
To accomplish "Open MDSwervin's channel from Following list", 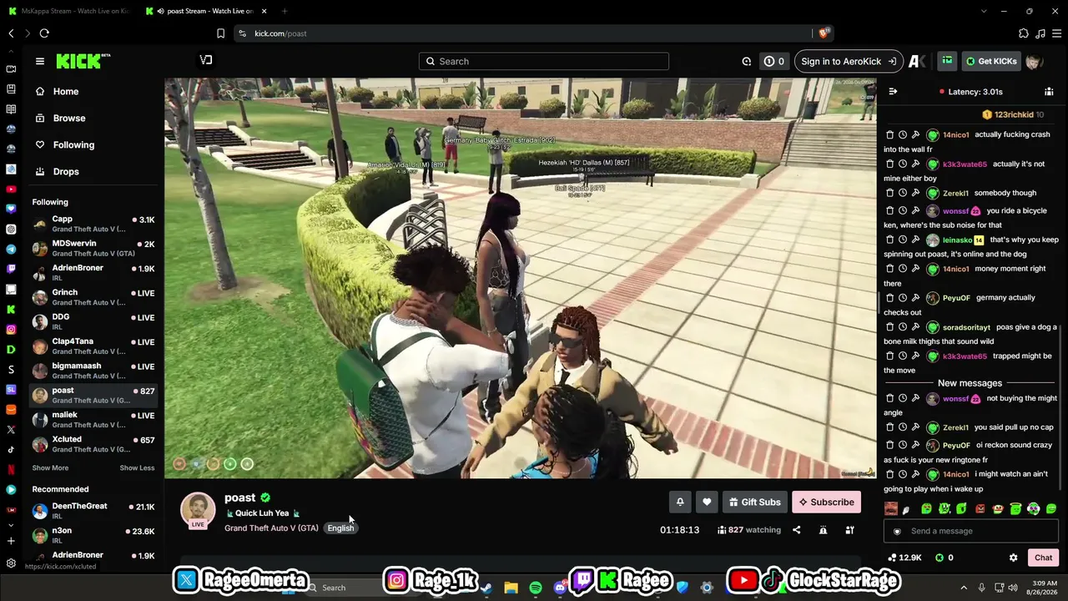I will tap(93, 248).
